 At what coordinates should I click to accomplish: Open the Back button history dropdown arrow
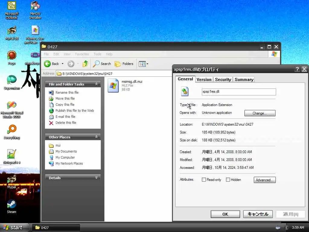coord(62,64)
